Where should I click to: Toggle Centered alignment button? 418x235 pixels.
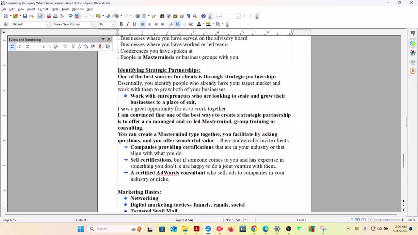click(149, 24)
